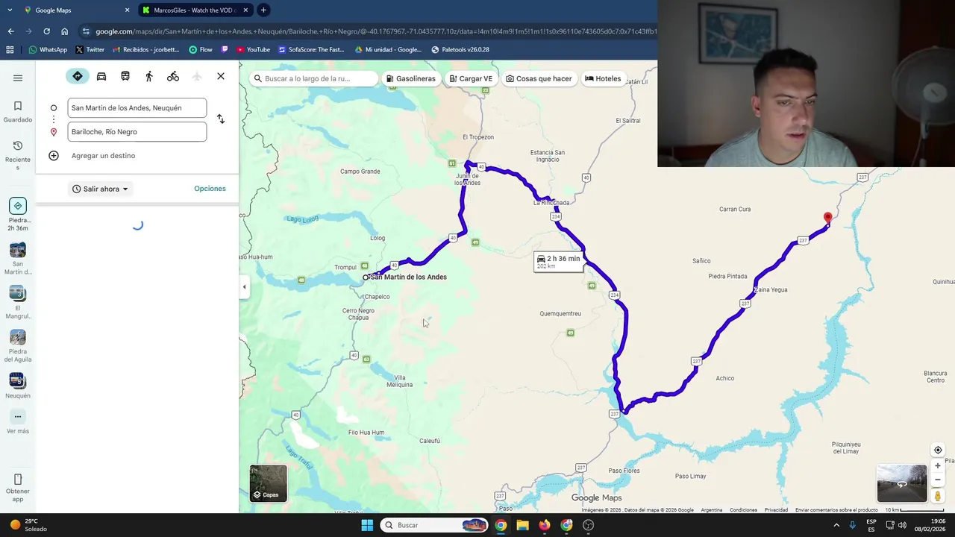The width and height of the screenshot is (955, 537).
Task: Open the Windows Start menu
Action: point(367,525)
